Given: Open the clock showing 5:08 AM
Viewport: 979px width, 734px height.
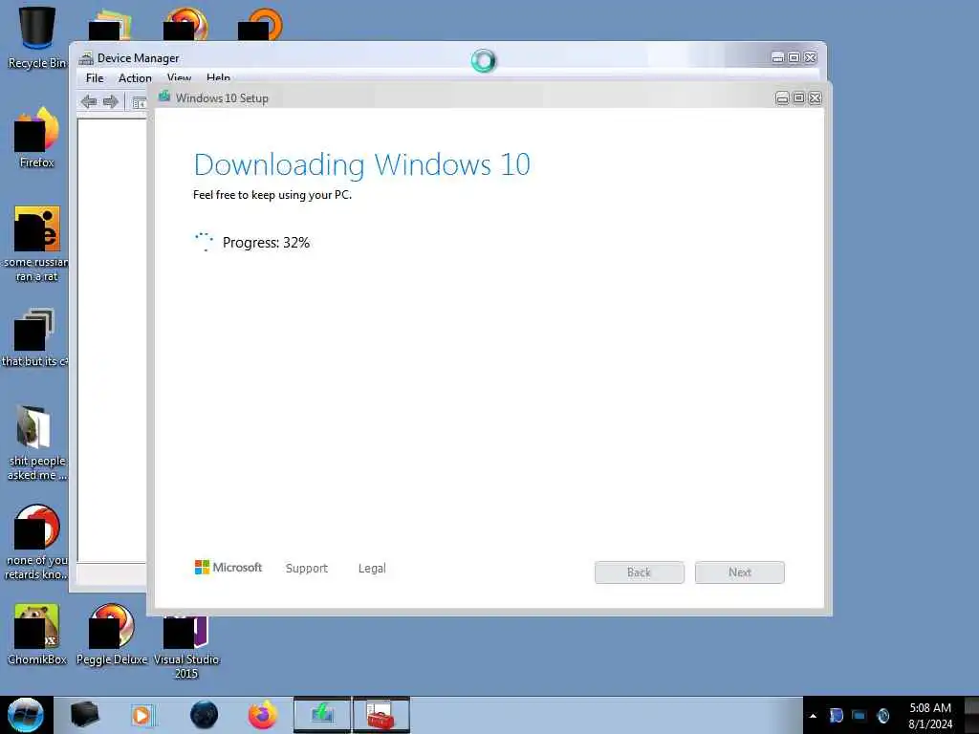Looking at the screenshot, I should [x=929, y=715].
